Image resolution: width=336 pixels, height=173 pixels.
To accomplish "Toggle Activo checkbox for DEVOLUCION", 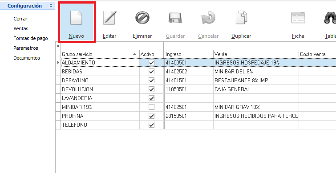I will (151, 89).
